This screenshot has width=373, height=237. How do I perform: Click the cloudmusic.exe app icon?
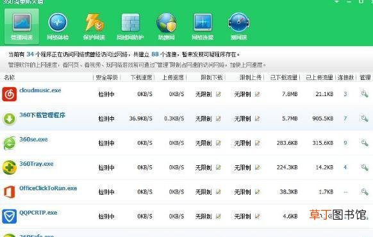(9, 94)
